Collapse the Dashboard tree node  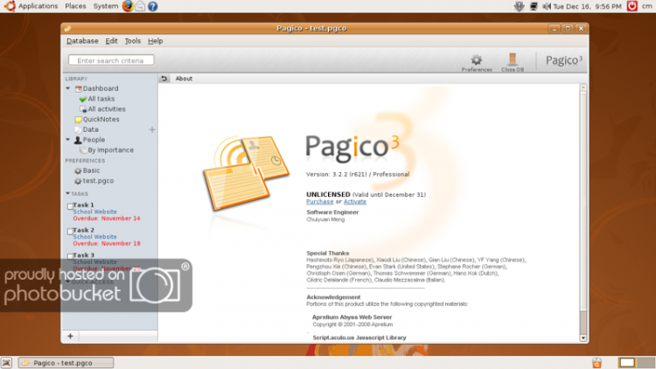pyautogui.click(x=68, y=88)
